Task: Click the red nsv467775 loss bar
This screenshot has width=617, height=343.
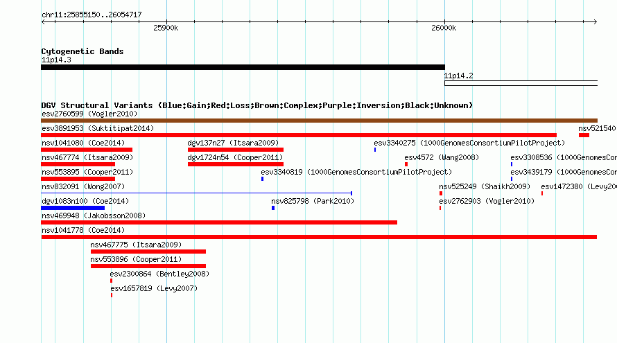Action: click(148, 252)
